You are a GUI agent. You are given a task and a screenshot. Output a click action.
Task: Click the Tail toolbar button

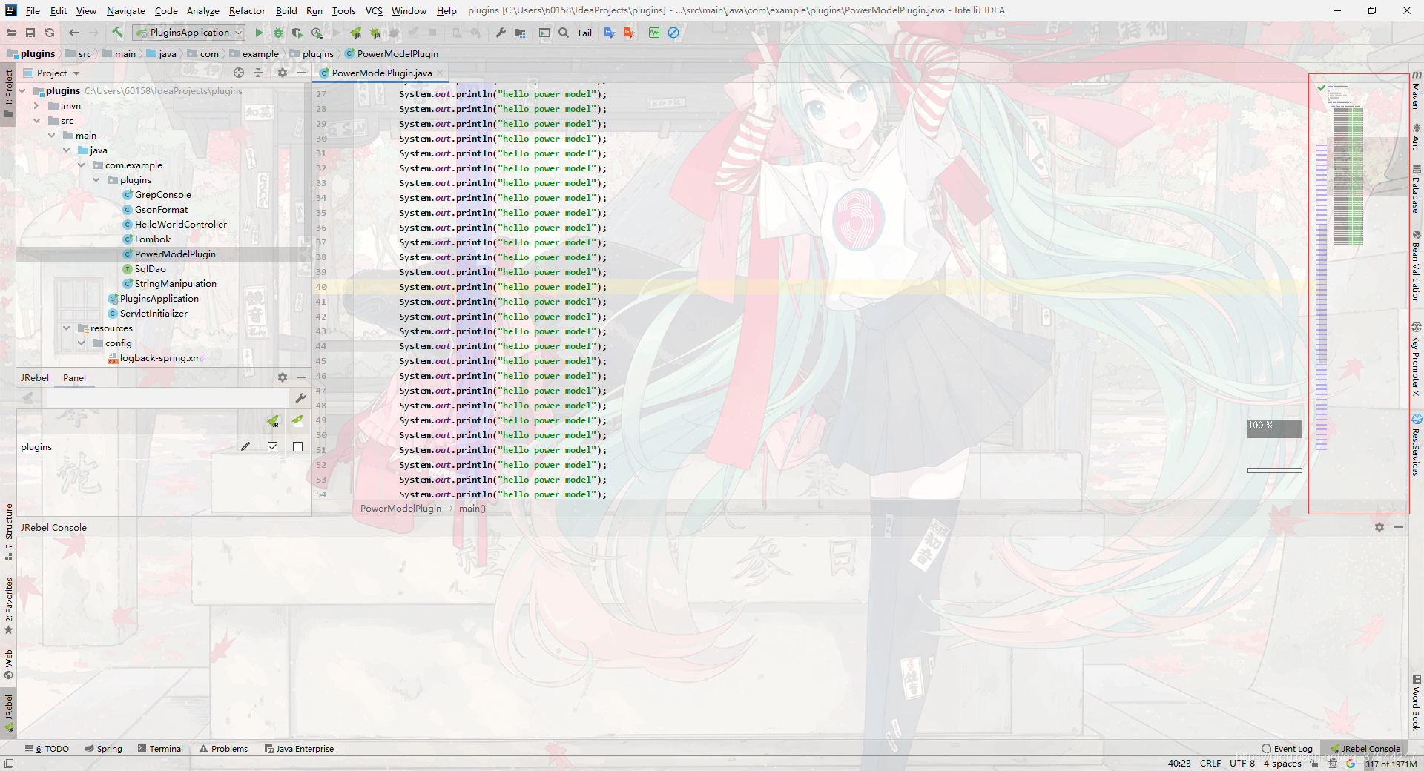tap(584, 33)
